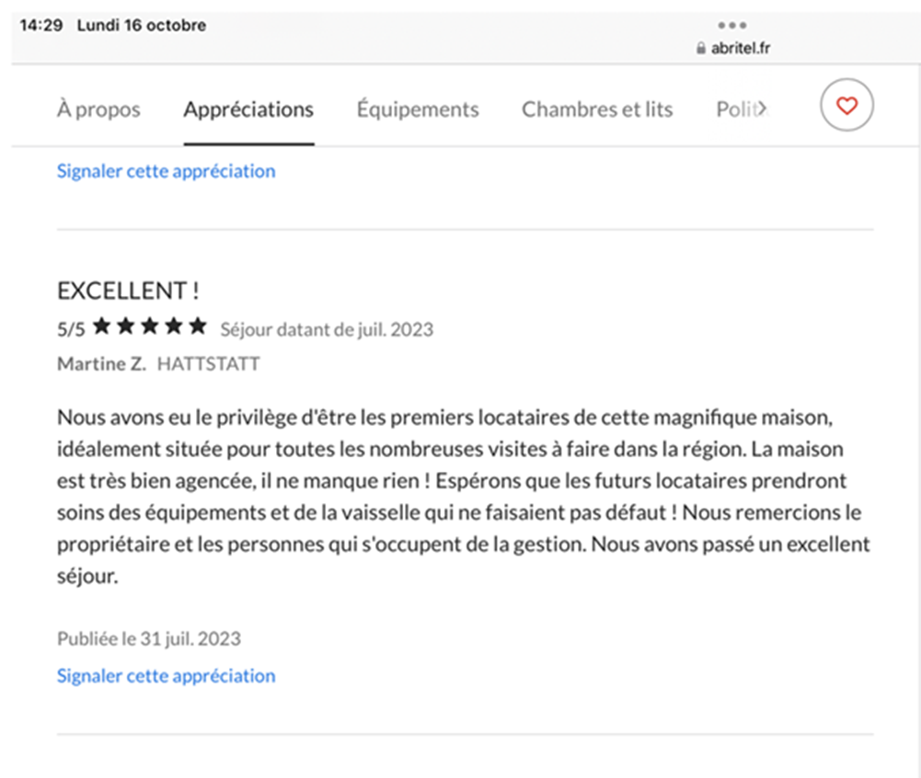Report the review published 31 juil. 2023
Image resolution: width=921 pixels, height=778 pixels.
(167, 676)
